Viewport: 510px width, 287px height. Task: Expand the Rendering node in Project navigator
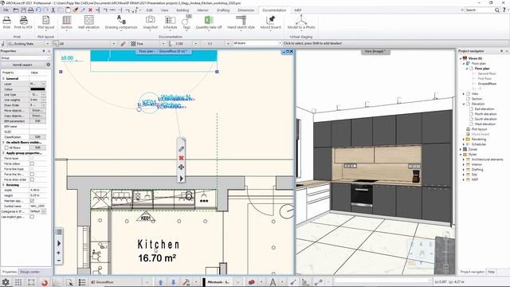pyautogui.click(x=464, y=140)
